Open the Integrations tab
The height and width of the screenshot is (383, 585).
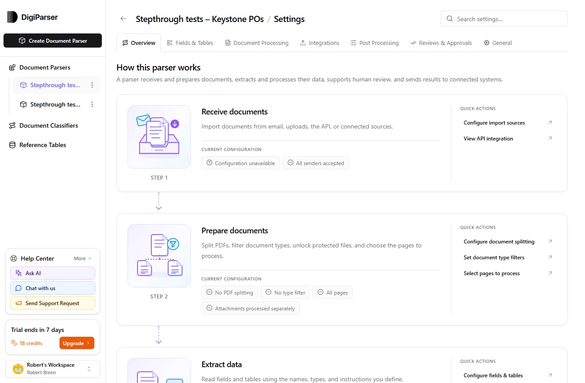pyautogui.click(x=320, y=43)
